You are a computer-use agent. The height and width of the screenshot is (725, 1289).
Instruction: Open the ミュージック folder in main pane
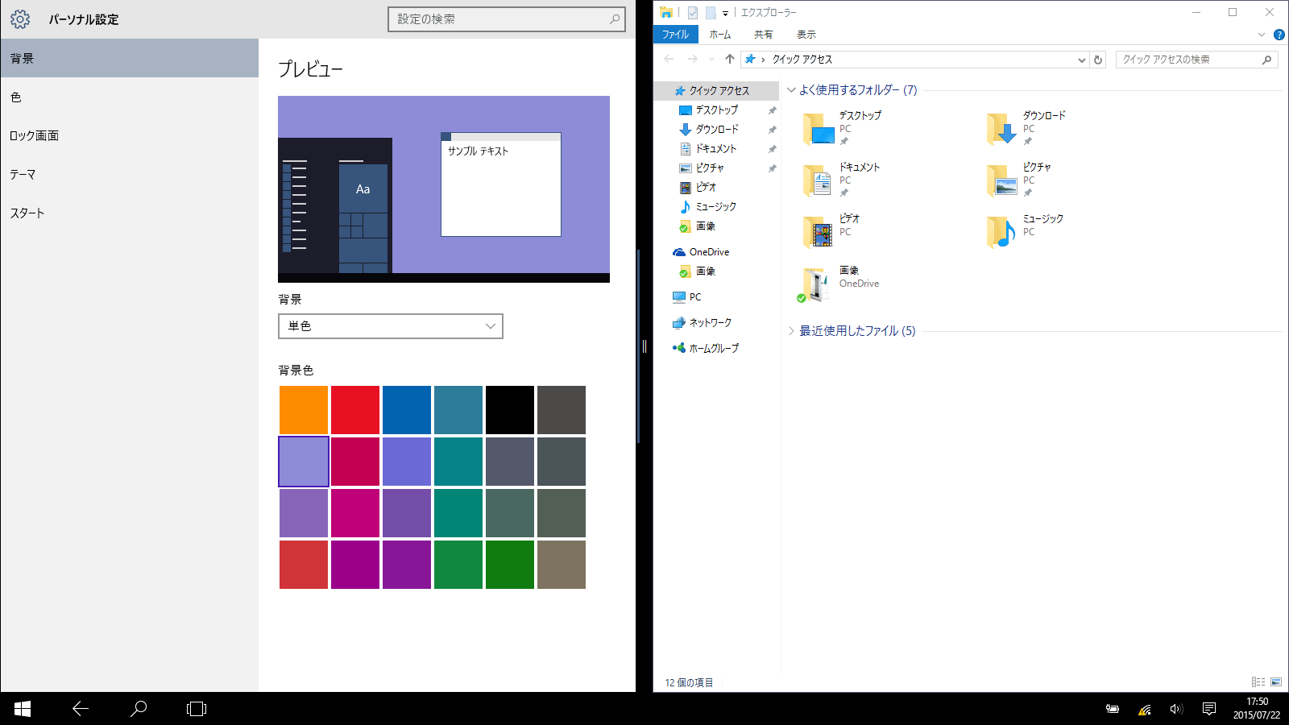point(1002,232)
